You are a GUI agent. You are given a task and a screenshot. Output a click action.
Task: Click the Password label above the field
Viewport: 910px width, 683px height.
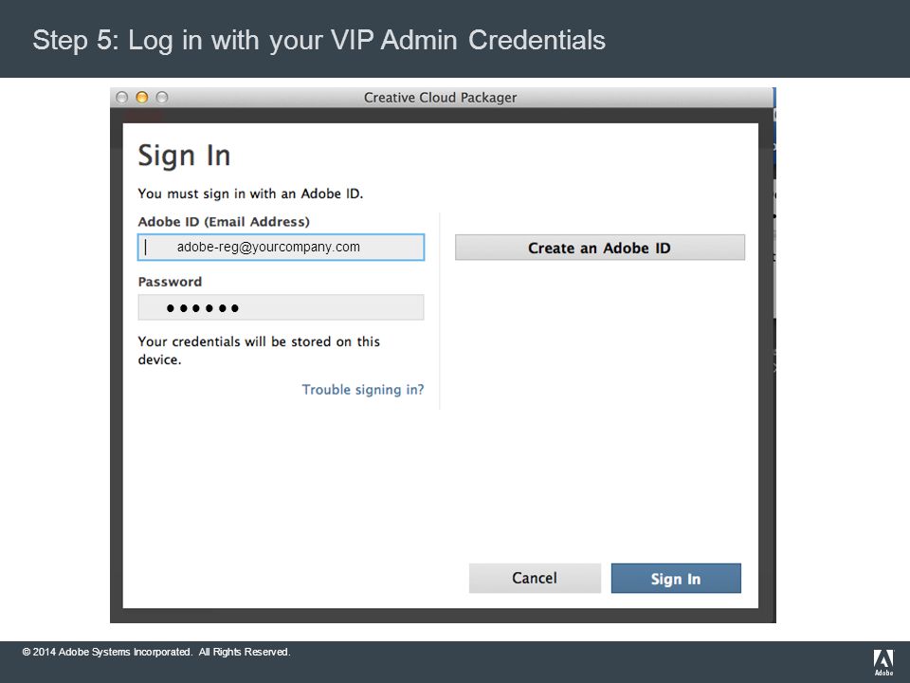(170, 282)
